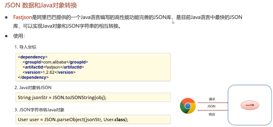
Task: Click the artifactId fastjson line
Action: coord(53,67)
